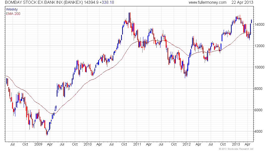Viewport: 277px width, 151px height.
Task: Click the +338.18 change value
Action: pos(107,3)
